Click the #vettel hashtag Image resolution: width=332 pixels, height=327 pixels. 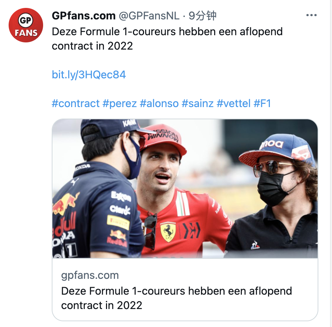pyautogui.click(x=234, y=103)
